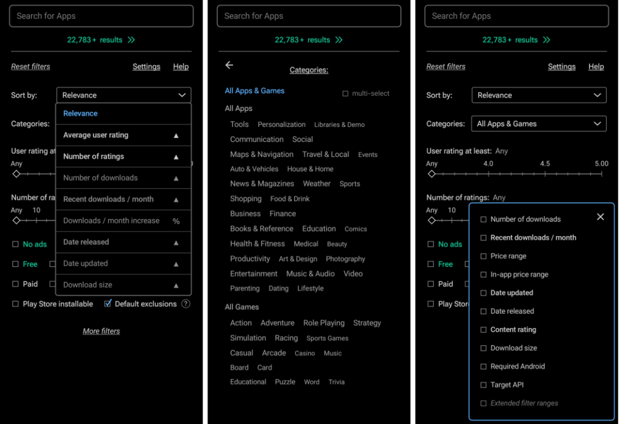This screenshot has height=424, width=620.
Task: Select Number of ratings sort option
Action: click(124, 157)
